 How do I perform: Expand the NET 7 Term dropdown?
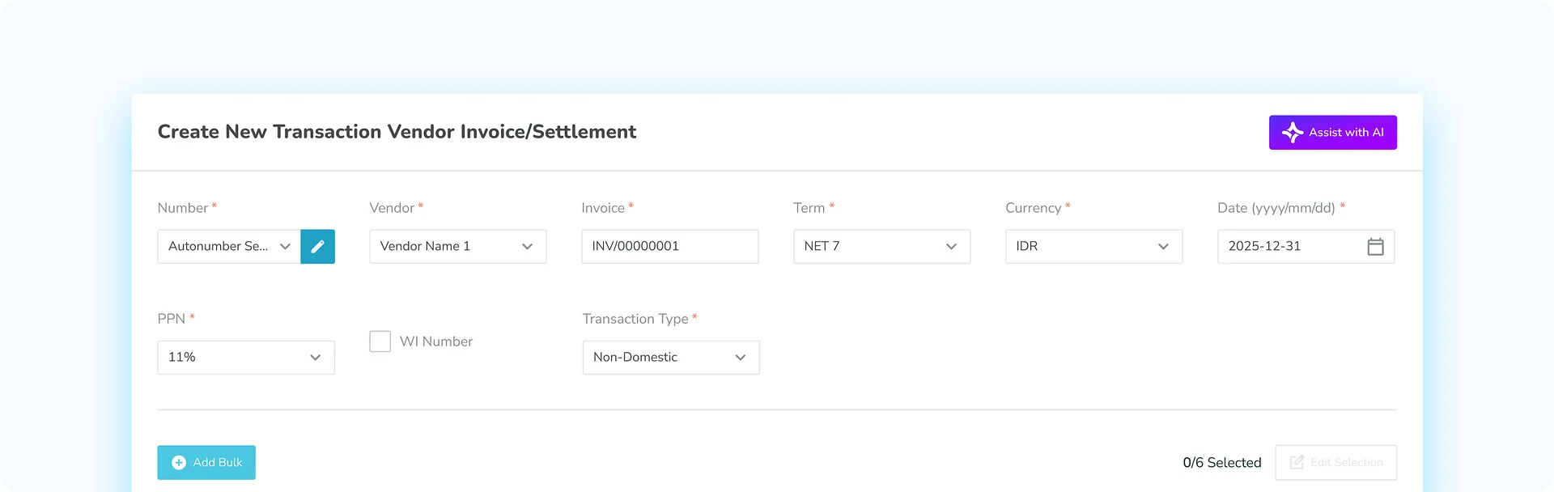[x=881, y=246]
